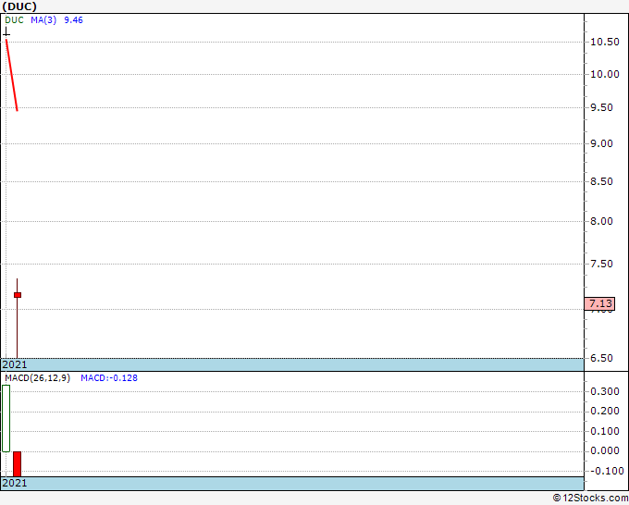Click the red MACD histogram bar
The height and width of the screenshot is (505, 629).
point(17,464)
